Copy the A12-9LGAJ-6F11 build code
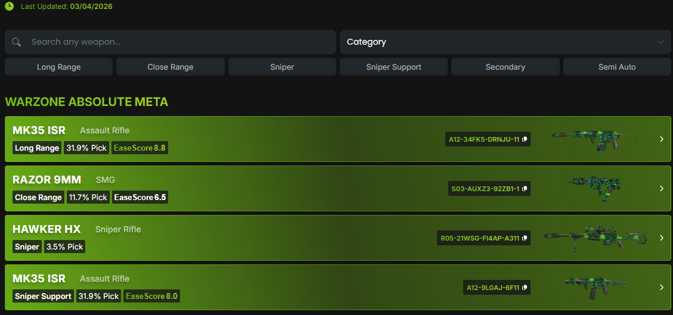Viewport: 673px width, 315px height. click(525, 288)
